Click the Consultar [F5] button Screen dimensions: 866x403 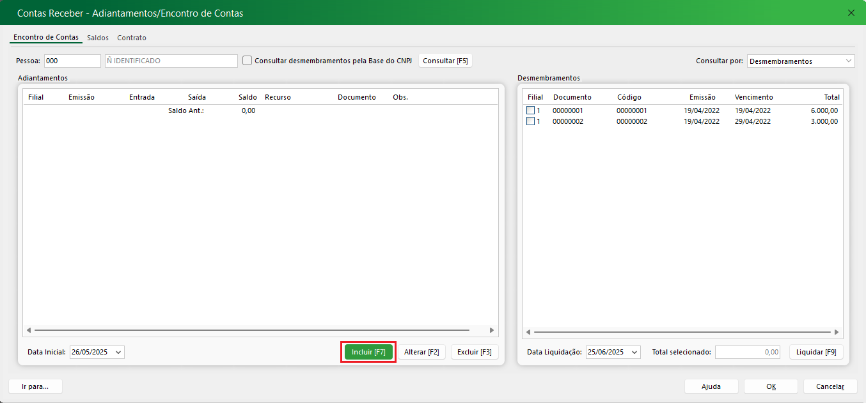[x=445, y=61]
